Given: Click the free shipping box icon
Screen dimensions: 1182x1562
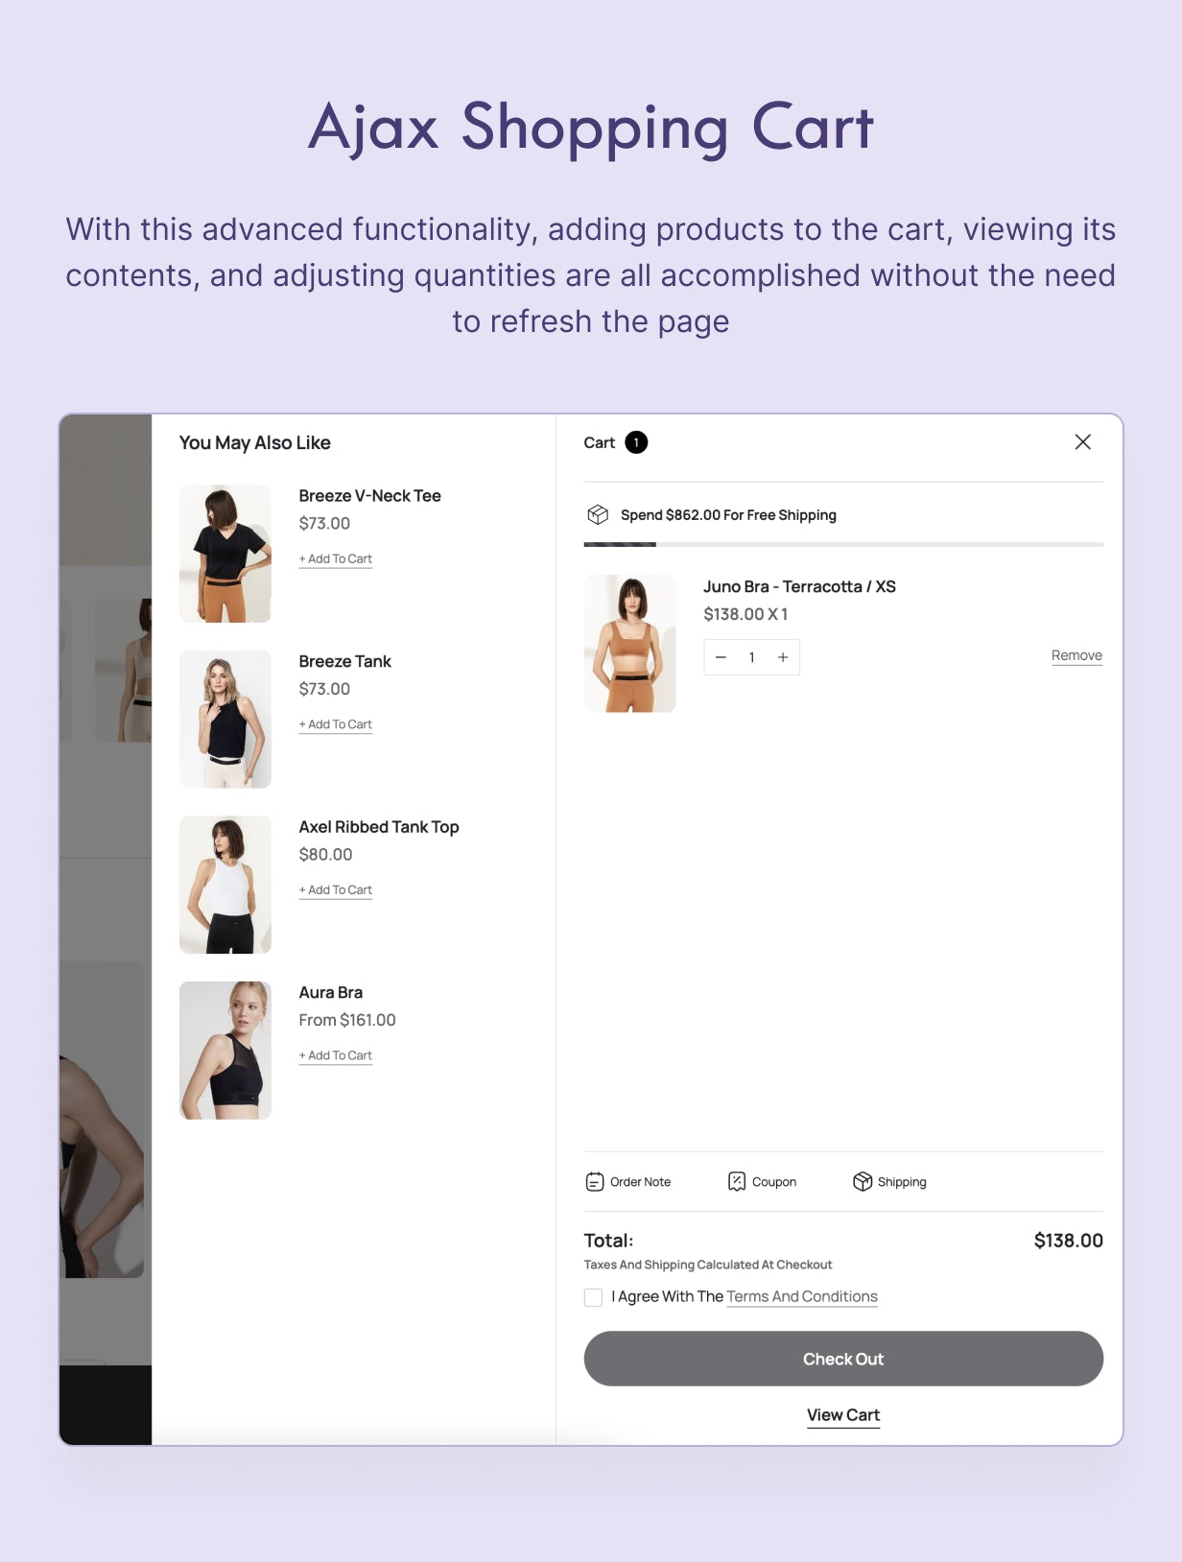Looking at the screenshot, I should click(x=597, y=515).
